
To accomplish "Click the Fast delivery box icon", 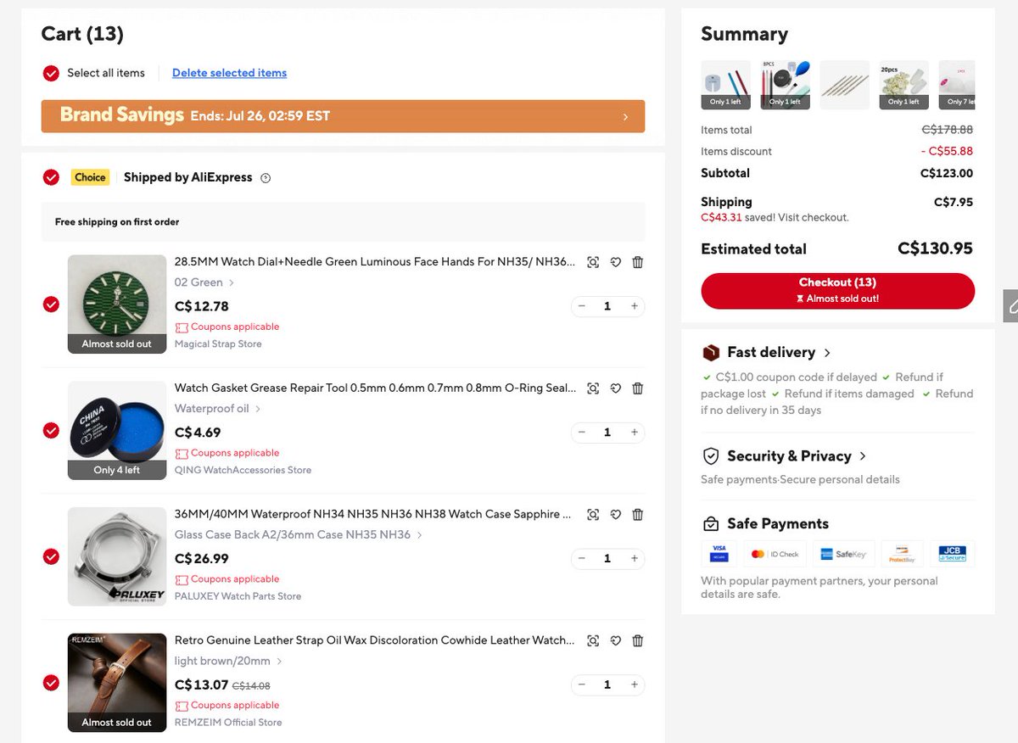I will point(710,353).
